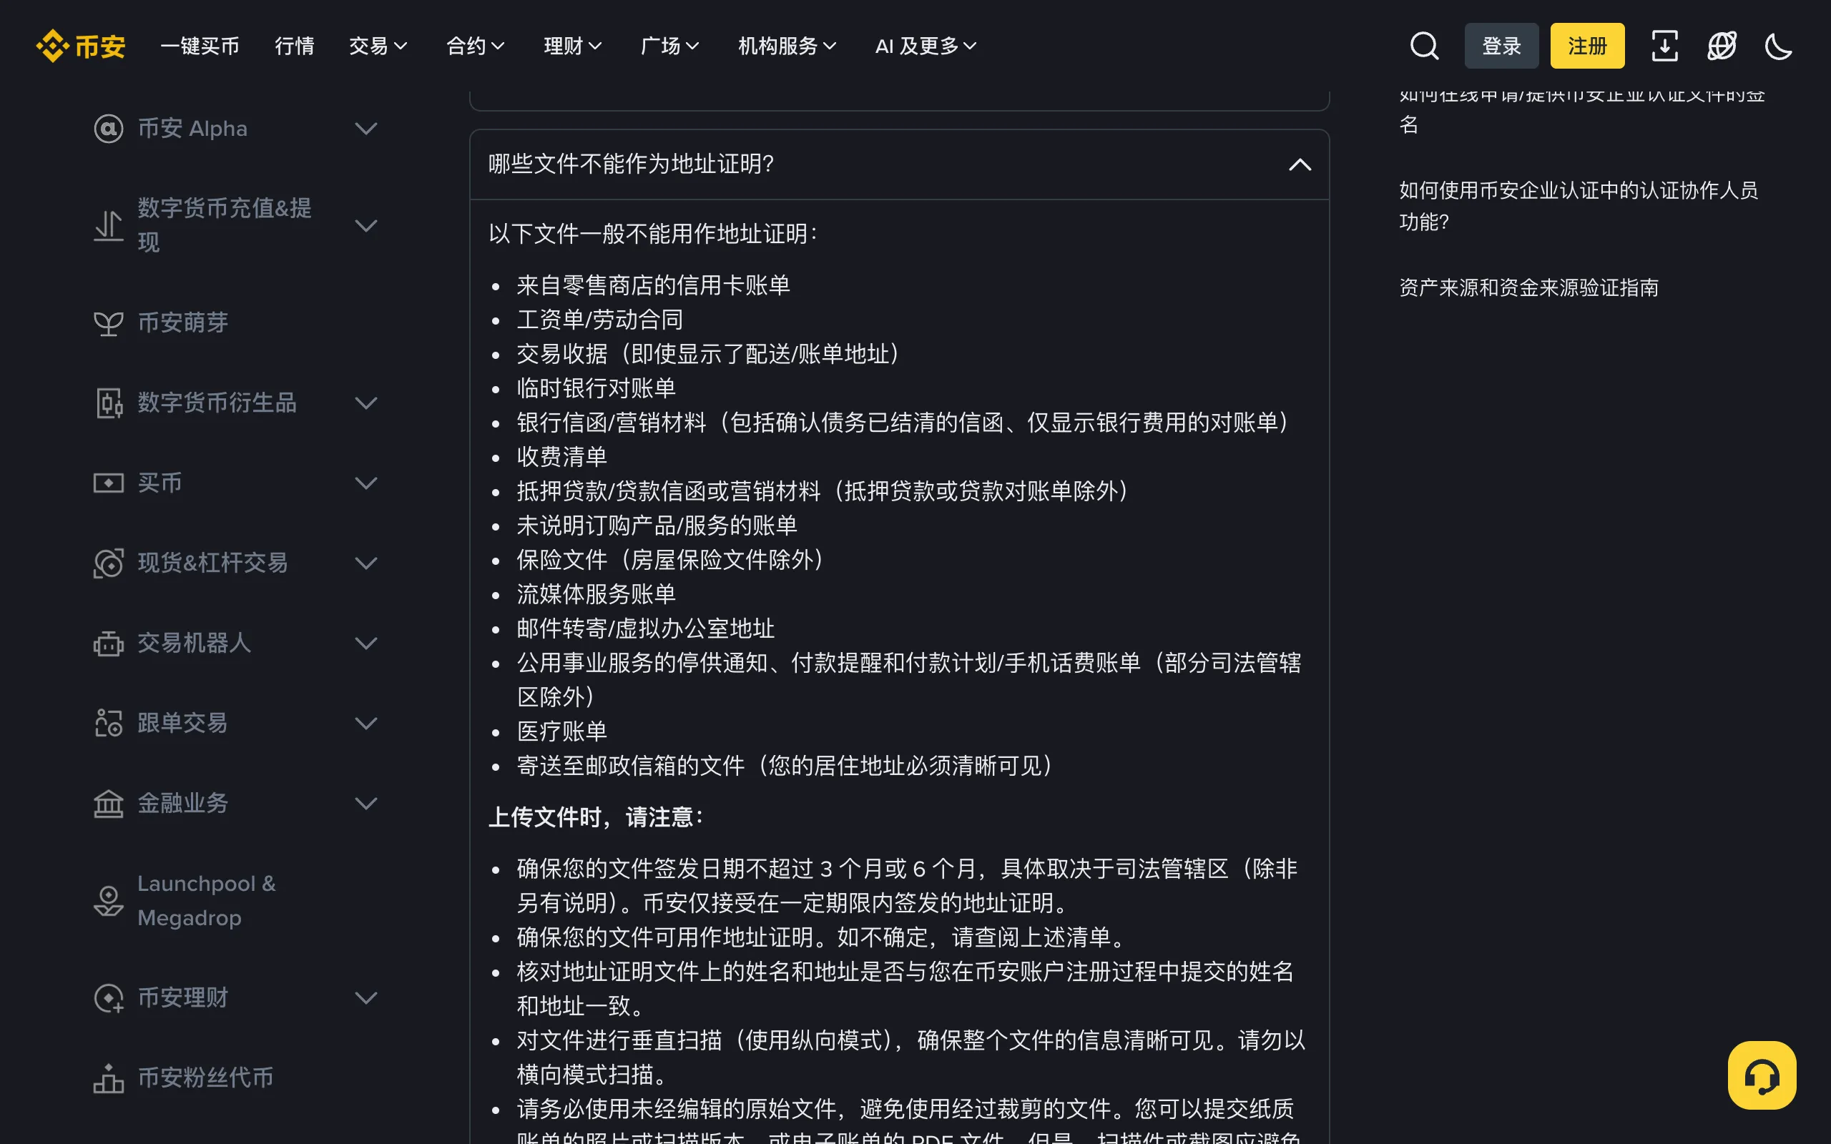Viewport: 1831px width, 1144px height.
Task: Open the 机构服务 navigation menu
Action: 787,46
